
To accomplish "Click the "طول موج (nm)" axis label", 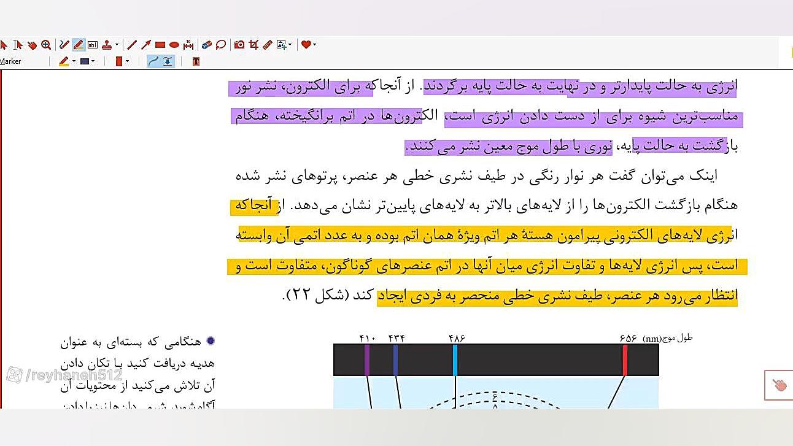I will tap(668, 338).
